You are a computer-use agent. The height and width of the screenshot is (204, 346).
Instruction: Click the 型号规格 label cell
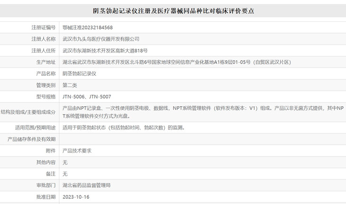[x=29, y=97]
